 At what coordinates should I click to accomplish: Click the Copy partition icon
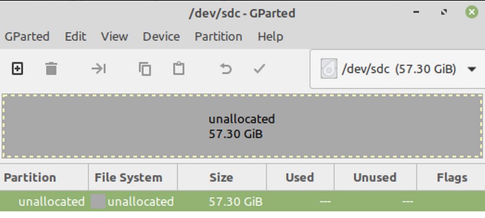pos(145,69)
